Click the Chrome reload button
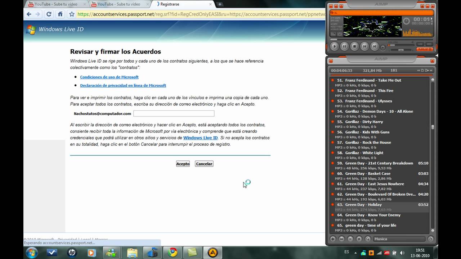This screenshot has width=461, height=259. click(49, 14)
